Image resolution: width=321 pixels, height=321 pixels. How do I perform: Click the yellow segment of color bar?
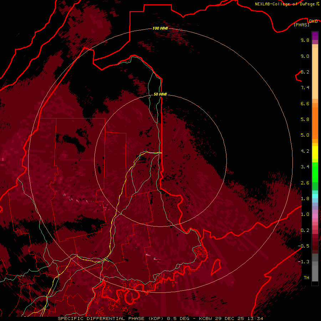[x=315, y=153]
